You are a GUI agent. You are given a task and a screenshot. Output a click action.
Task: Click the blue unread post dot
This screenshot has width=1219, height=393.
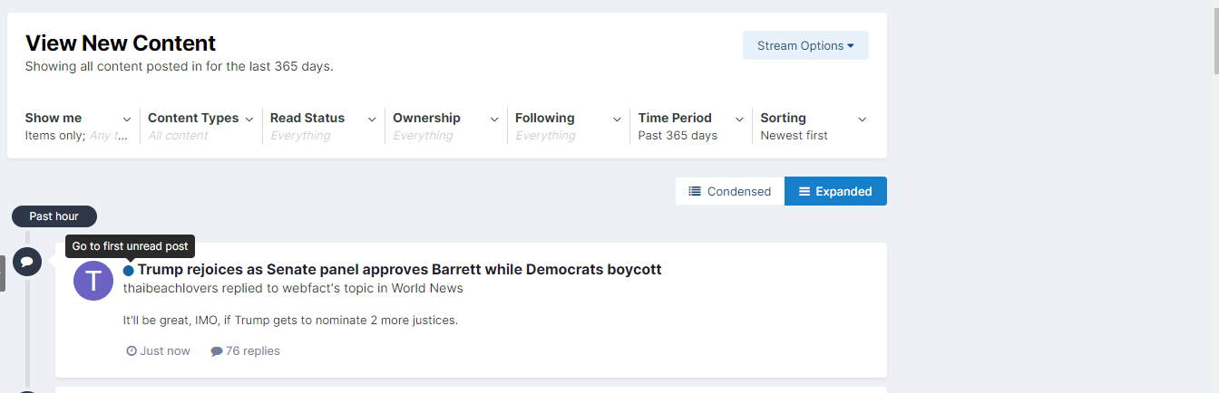(x=129, y=270)
